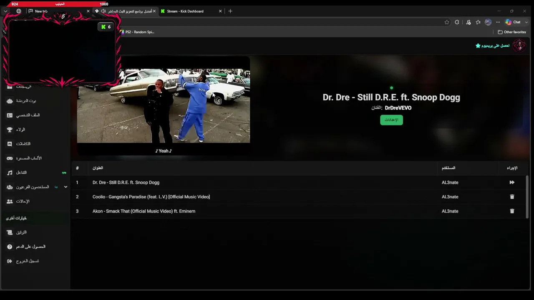
Task: Click the Dr. Dre music video thumbnail
Action: 164,106
